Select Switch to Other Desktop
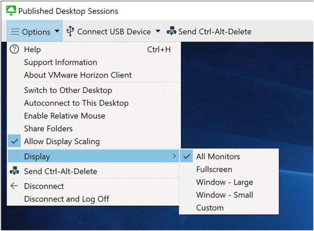 coord(68,91)
